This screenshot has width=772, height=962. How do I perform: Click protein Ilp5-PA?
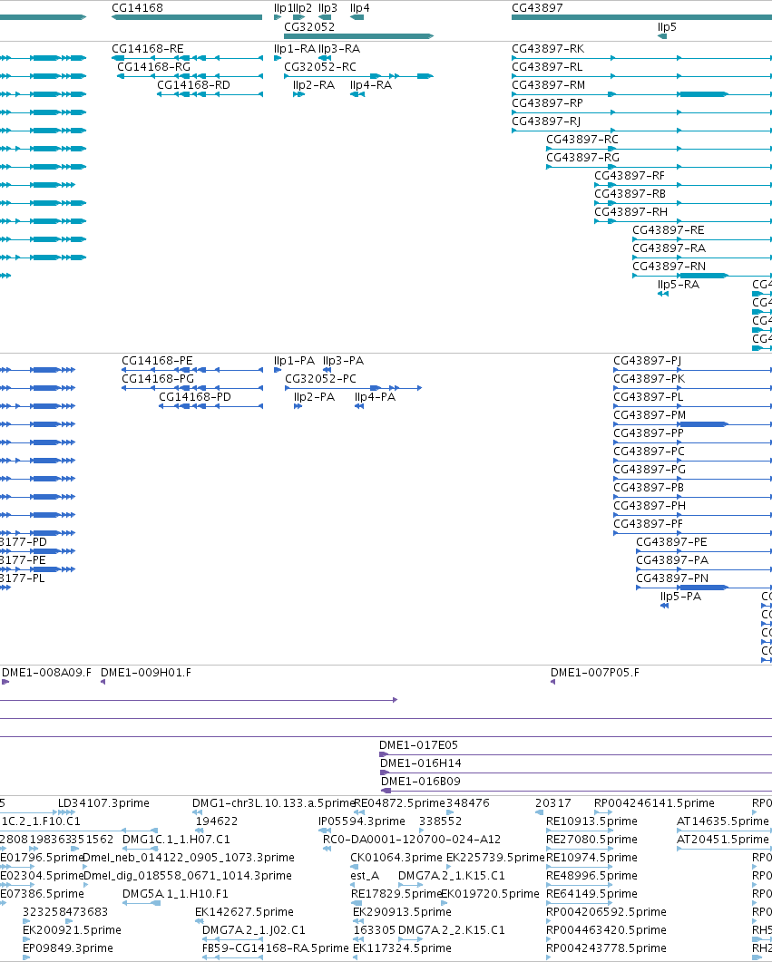click(x=680, y=597)
